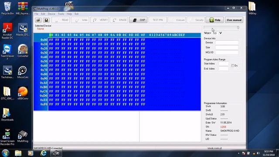Viewport: 279px width, 157px height.
Task: Click the 0F column header
Action: click(x=143, y=35)
